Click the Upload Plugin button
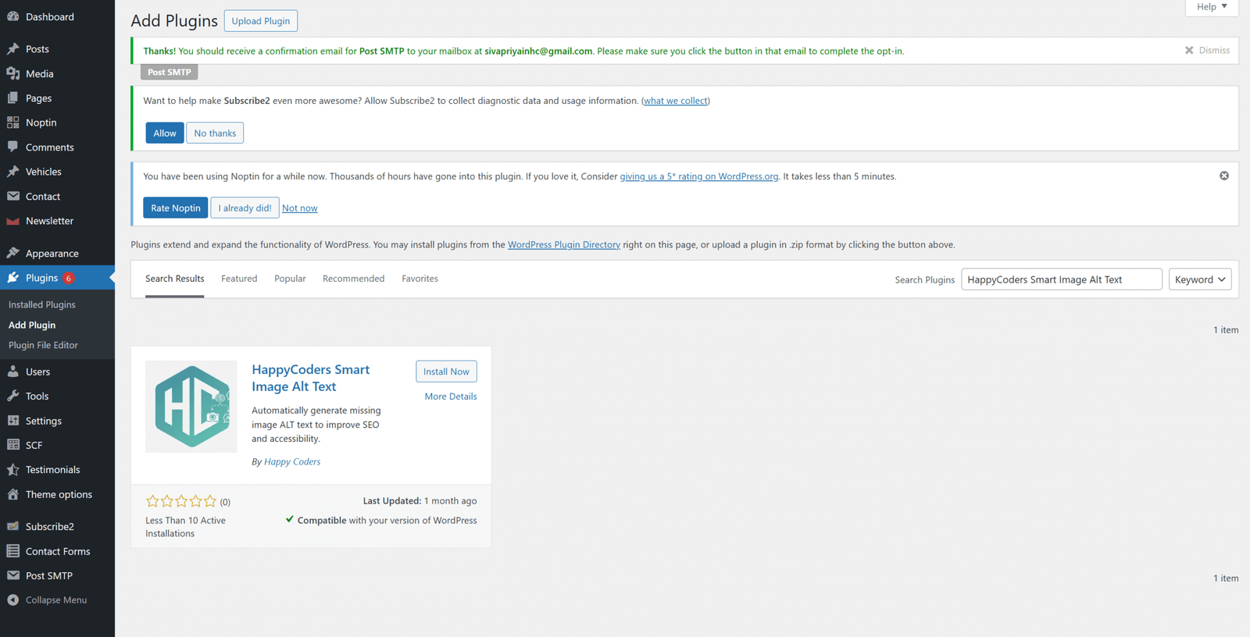 pos(261,21)
